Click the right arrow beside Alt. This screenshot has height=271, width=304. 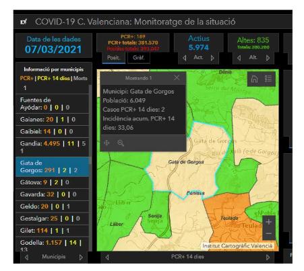pos(268,58)
